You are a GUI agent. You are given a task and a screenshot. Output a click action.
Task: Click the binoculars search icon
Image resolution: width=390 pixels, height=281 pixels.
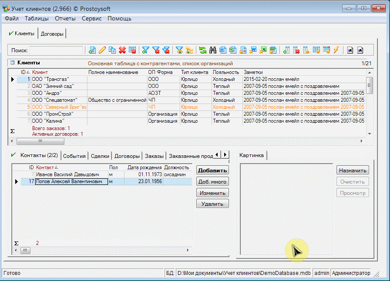coord(213,50)
